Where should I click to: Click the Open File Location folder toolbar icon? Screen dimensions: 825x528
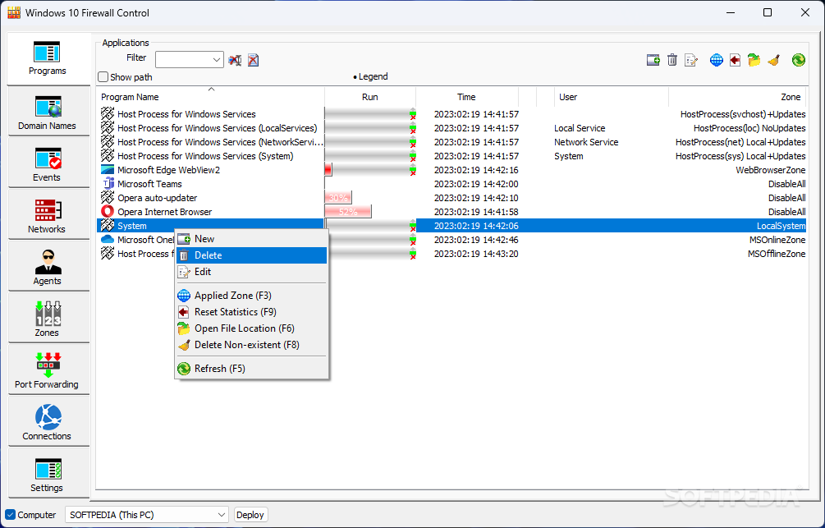tap(754, 60)
